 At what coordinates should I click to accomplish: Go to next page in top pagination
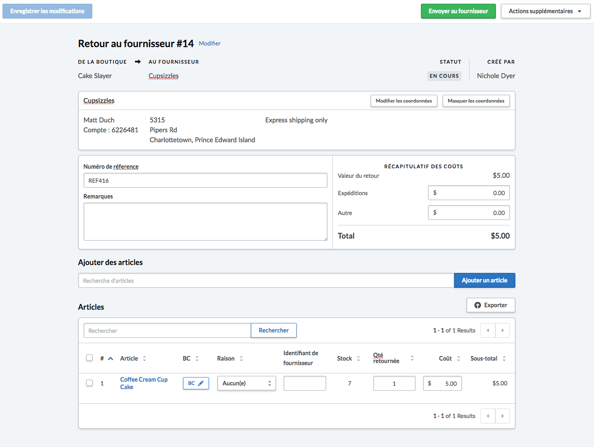(503, 330)
